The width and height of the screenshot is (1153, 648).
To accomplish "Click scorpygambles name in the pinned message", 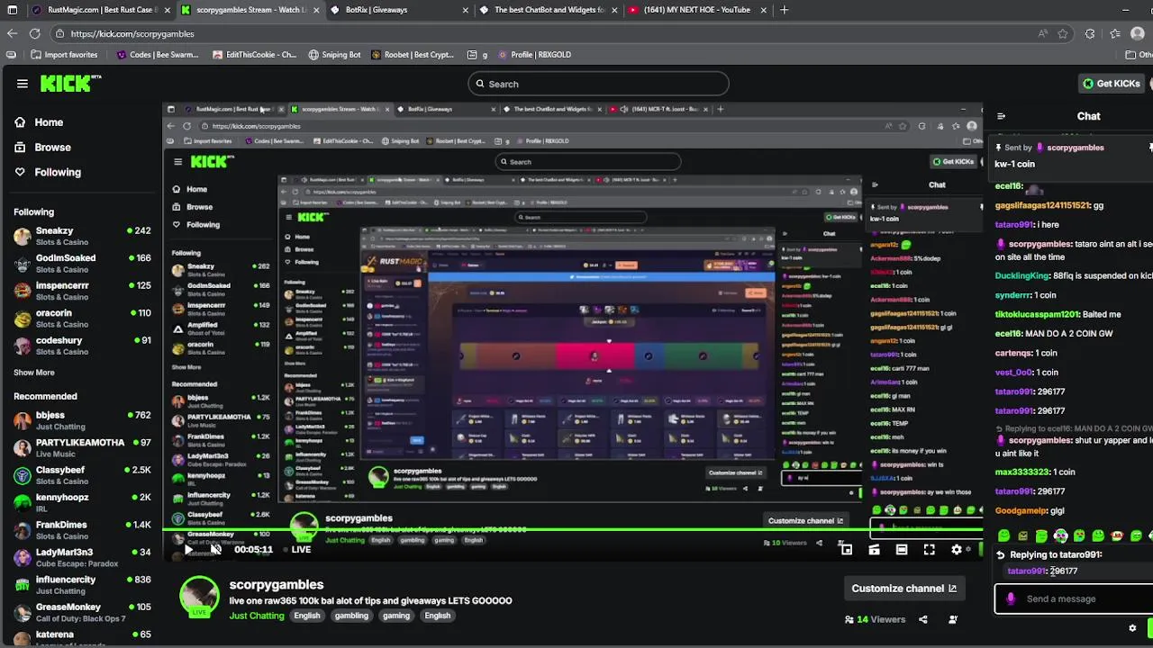I will point(1075,148).
